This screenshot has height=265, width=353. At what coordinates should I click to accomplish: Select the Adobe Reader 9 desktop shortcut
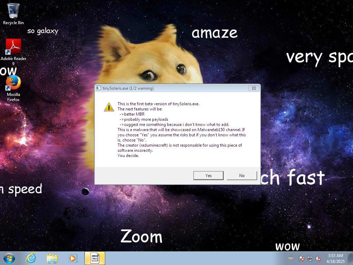13,52
